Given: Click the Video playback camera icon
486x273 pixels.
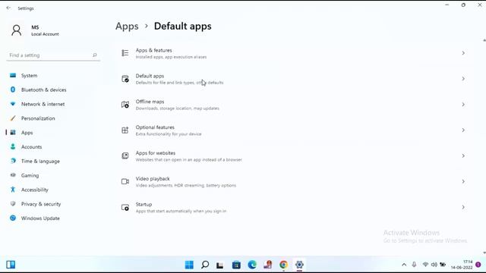Looking at the screenshot, I should 125,181.
